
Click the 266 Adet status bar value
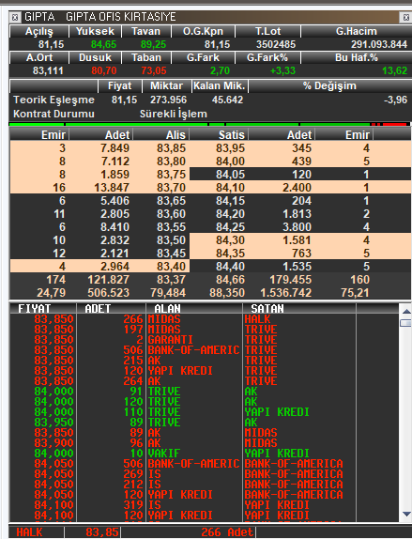(x=227, y=532)
